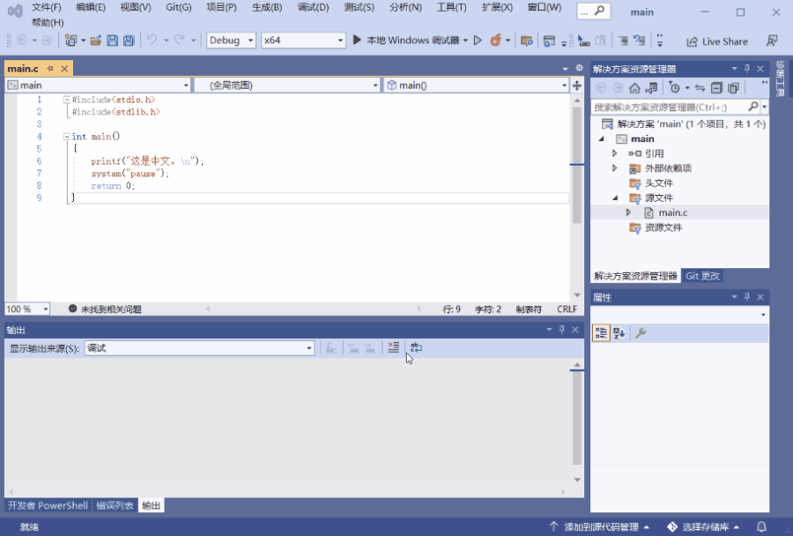Screen dimensions: 793x536
Task: Click the Hot Reload flame icon
Action: (x=495, y=40)
